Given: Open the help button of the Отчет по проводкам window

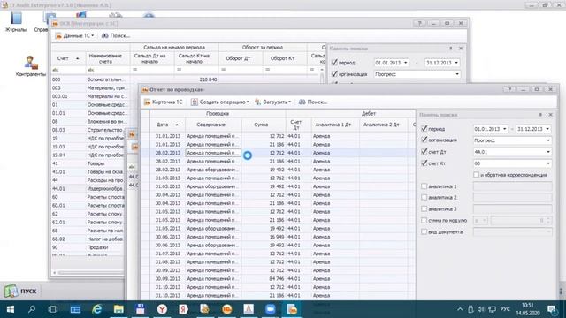Looking at the screenshot, I should (x=509, y=89).
